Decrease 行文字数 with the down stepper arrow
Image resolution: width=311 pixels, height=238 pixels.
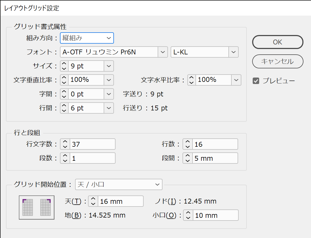pyautogui.click(x=65, y=147)
